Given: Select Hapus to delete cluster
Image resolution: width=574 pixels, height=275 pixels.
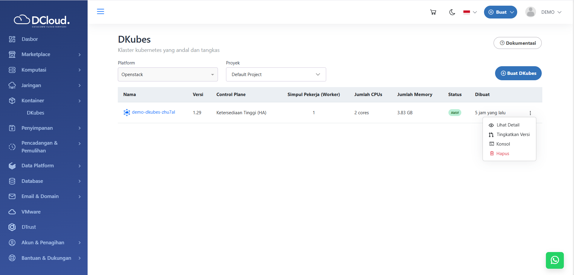Looking at the screenshot, I should point(502,154).
